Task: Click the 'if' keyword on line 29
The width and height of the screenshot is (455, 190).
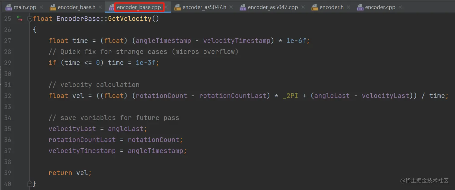Action: pyautogui.click(x=52, y=63)
